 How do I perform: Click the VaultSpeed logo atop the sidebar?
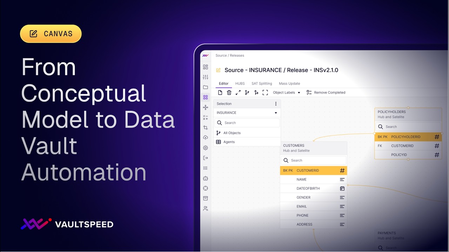(x=206, y=55)
